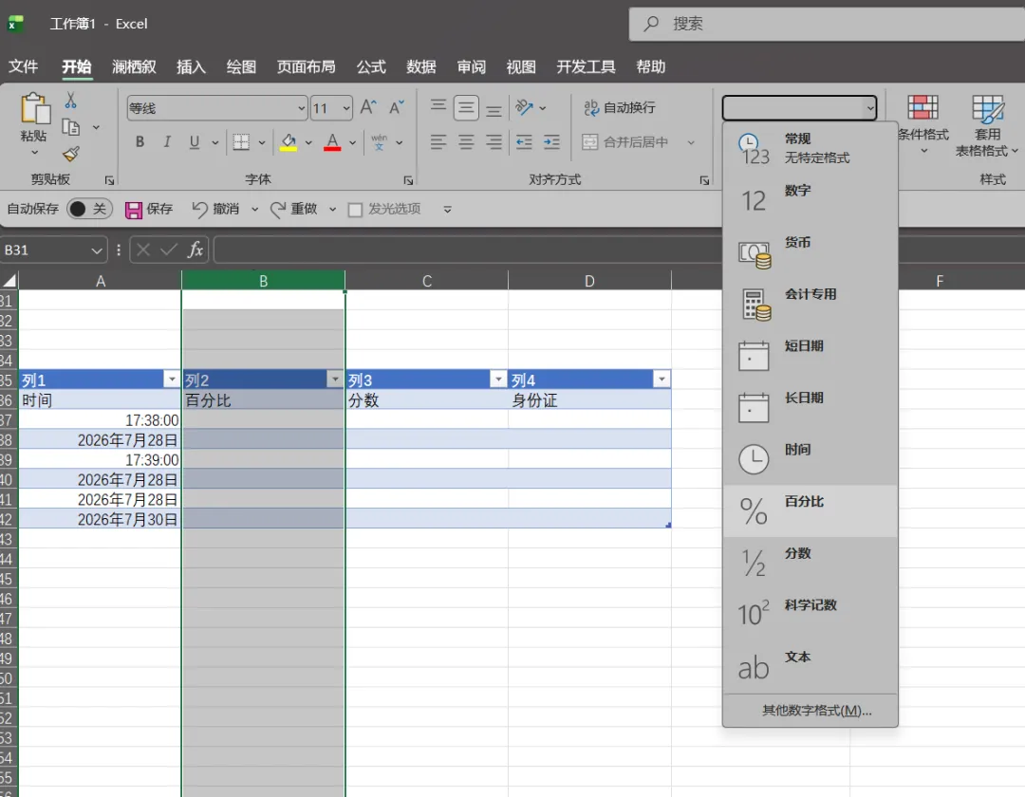
Task: Open the alignment dialog launcher
Action: [704, 180]
